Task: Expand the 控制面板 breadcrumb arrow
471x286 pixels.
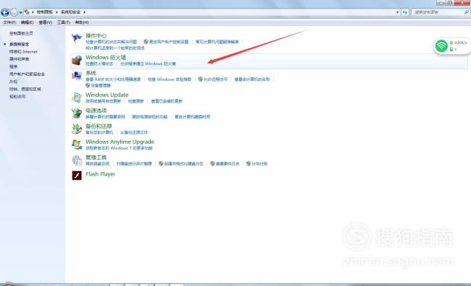Action: [x=57, y=12]
